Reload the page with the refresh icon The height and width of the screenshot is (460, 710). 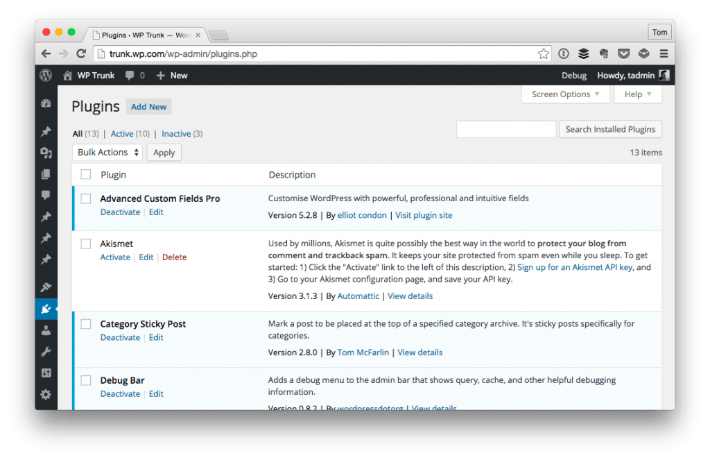(x=81, y=53)
